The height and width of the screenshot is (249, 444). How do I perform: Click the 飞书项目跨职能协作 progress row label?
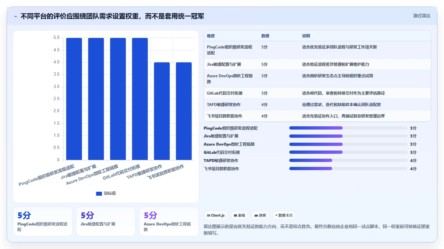coord(221,169)
